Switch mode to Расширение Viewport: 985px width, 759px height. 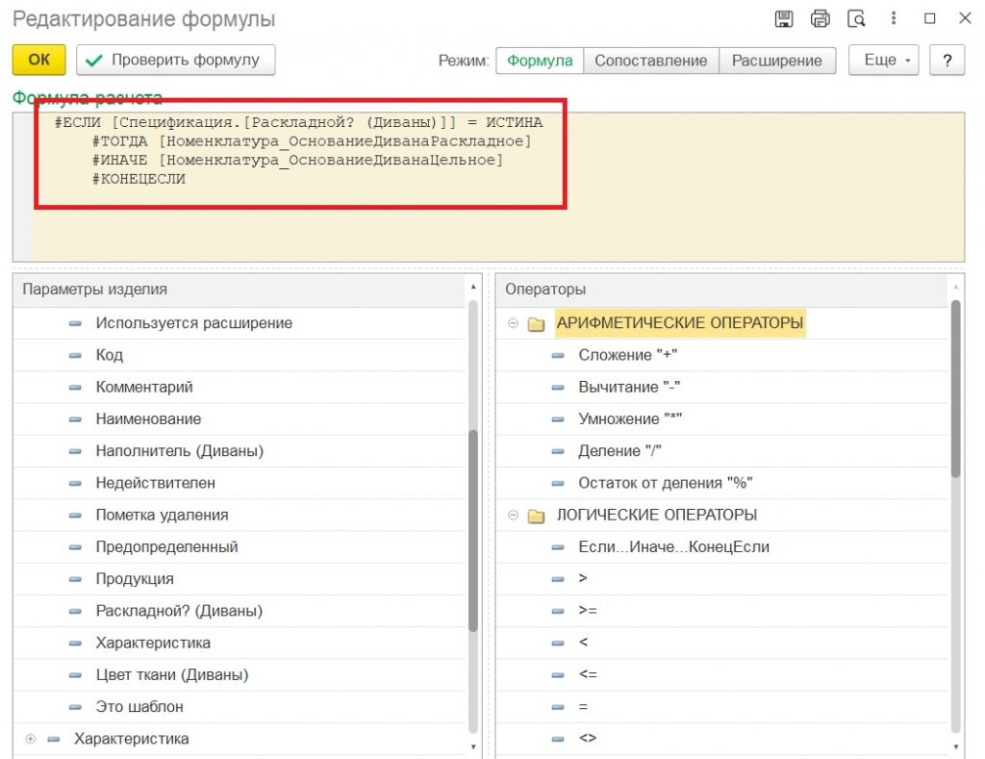pos(777,61)
